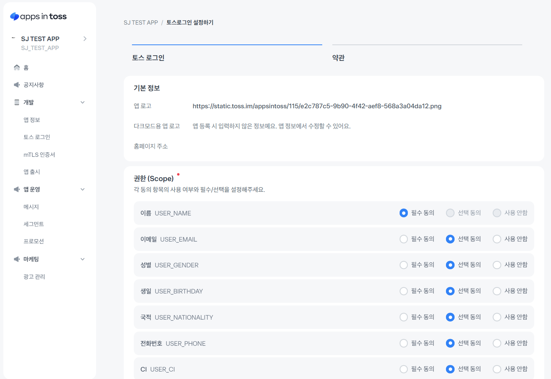Viewport: 551px width, 379px height.
Task: Set USER_EMAIL to 사용 안함
Action: pos(497,239)
